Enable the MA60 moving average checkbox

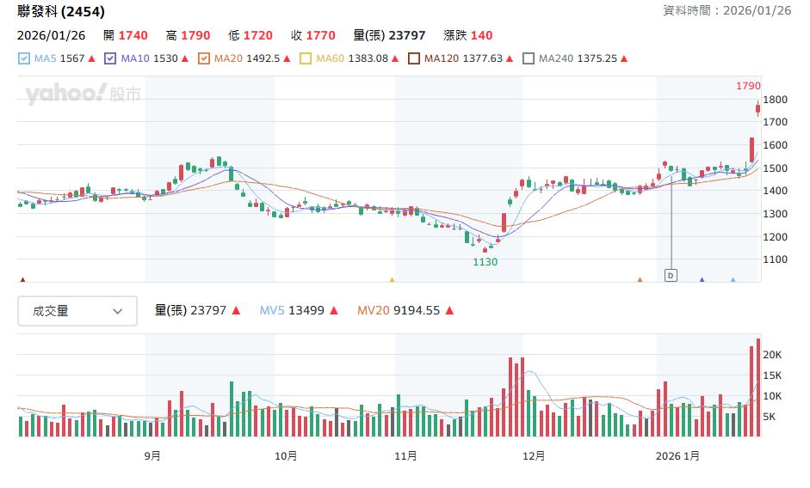(305, 59)
